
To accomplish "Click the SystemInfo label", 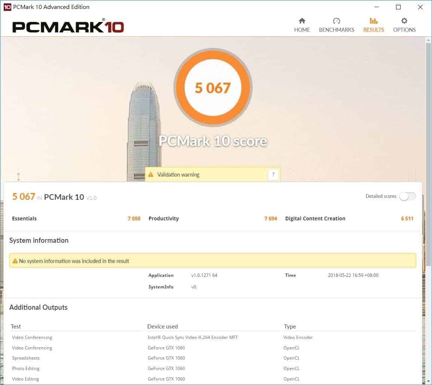I will [161, 287].
